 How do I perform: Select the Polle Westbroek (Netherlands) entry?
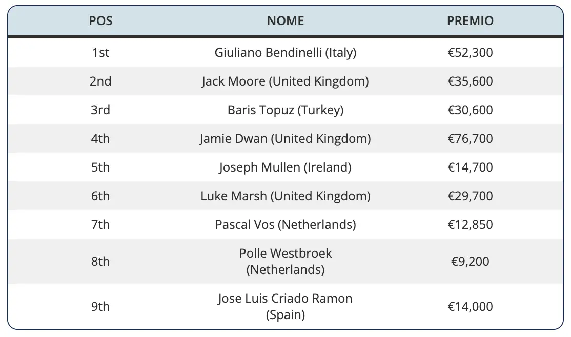point(285,261)
